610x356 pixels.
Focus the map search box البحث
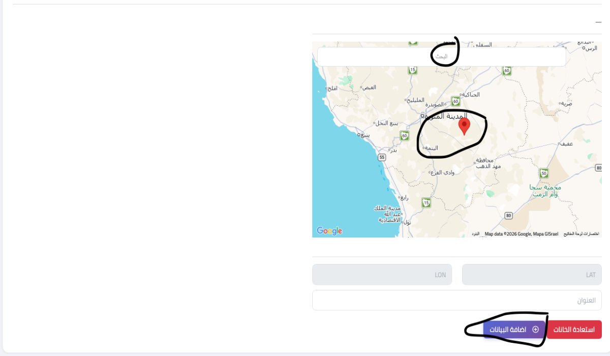(x=441, y=56)
